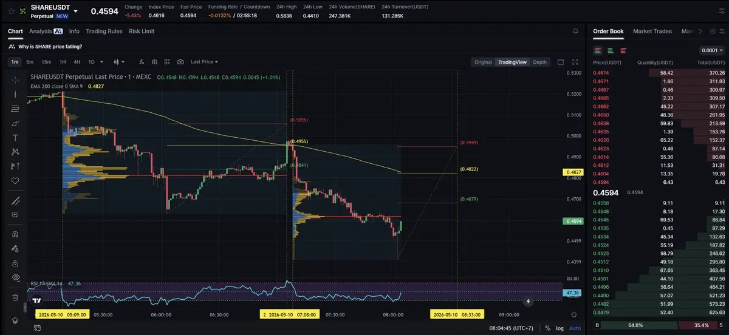Image resolution: width=729 pixels, height=335 pixels.
Task: Select the 1D timeframe
Action: pyautogui.click(x=91, y=62)
